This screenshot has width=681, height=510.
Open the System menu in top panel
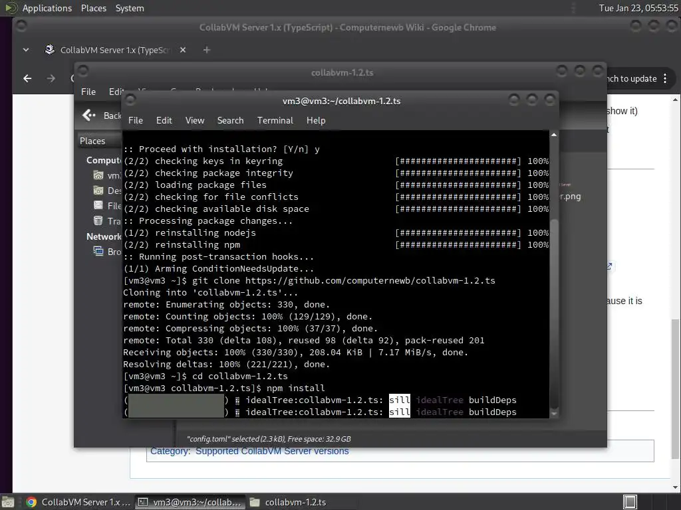point(130,8)
